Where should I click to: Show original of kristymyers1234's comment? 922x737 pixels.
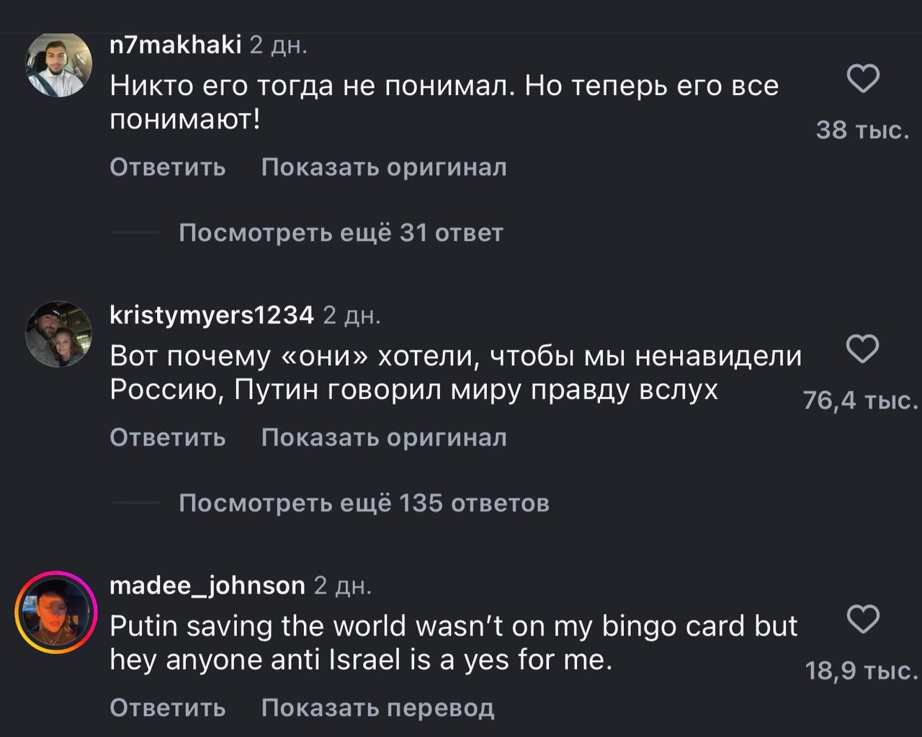click(x=384, y=437)
